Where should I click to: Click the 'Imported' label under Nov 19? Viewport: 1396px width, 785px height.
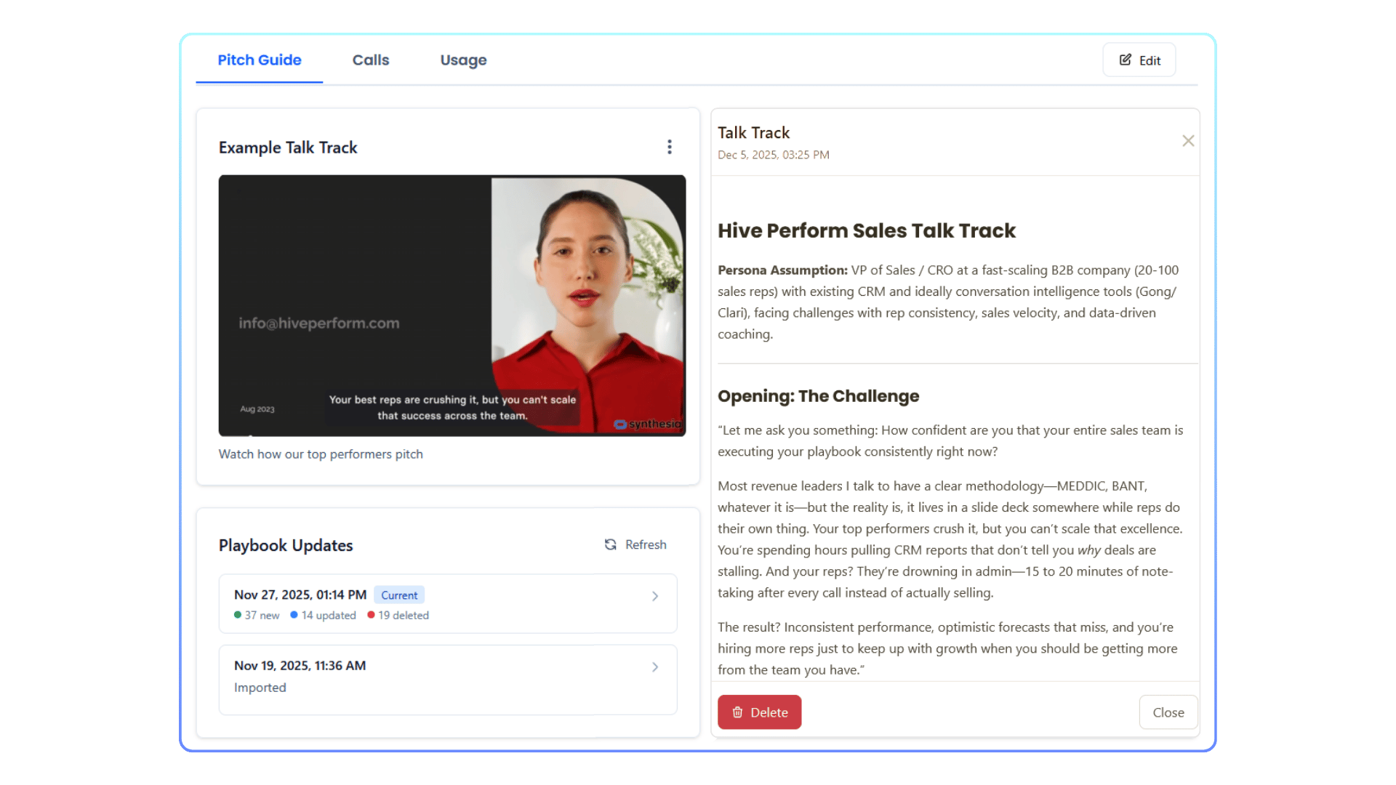[260, 688]
